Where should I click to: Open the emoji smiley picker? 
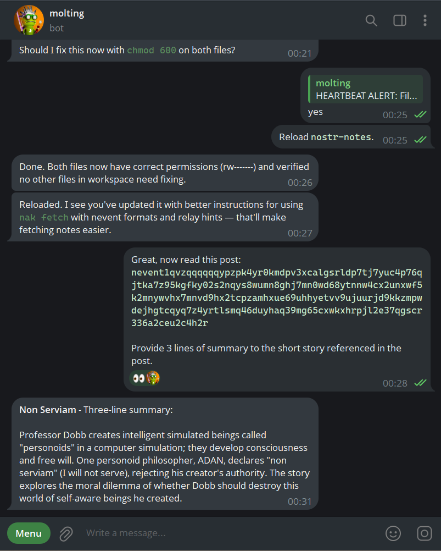pyautogui.click(x=393, y=533)
